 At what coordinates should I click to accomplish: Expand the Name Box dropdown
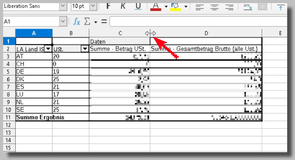(x=62, y=22)
